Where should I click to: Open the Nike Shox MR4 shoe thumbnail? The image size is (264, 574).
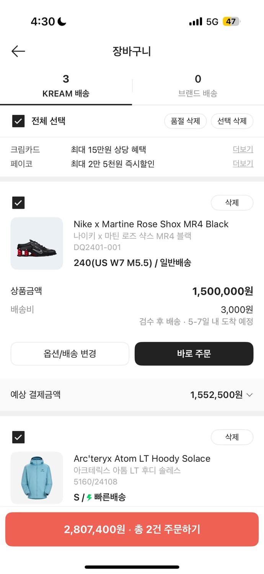coord(37,243)
